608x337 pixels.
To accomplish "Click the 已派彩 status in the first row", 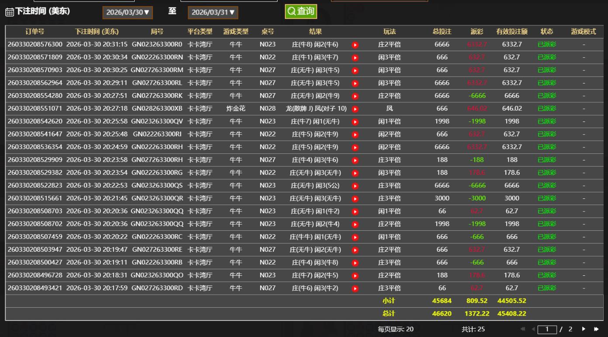I will point(546,45).
